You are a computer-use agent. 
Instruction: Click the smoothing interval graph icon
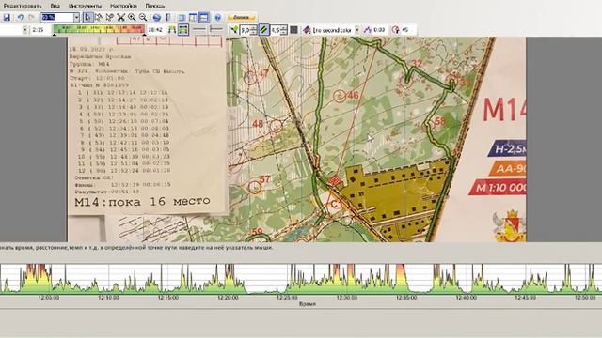[x=368, y=29]
